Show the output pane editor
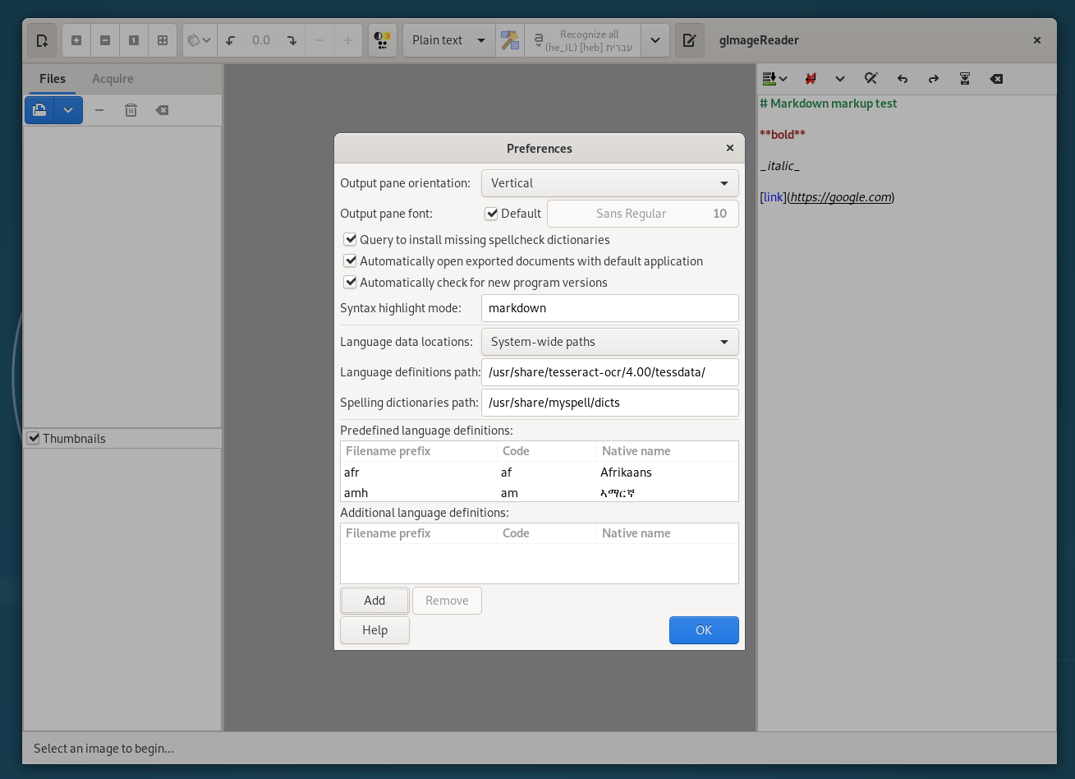This screenshot has height=779, width=1075. pyautogui.click(x=689, y=39)
